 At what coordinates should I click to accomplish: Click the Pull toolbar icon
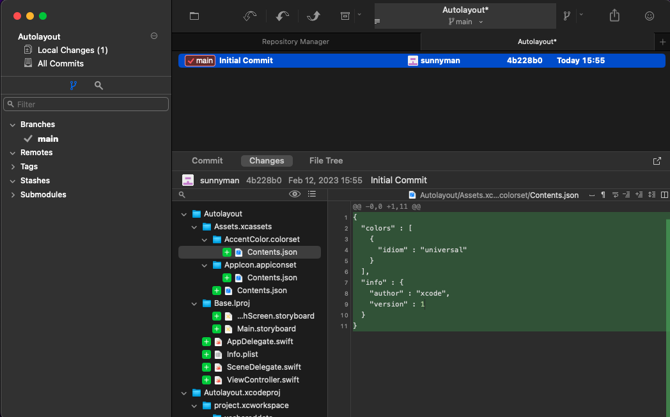pos(282,16)
